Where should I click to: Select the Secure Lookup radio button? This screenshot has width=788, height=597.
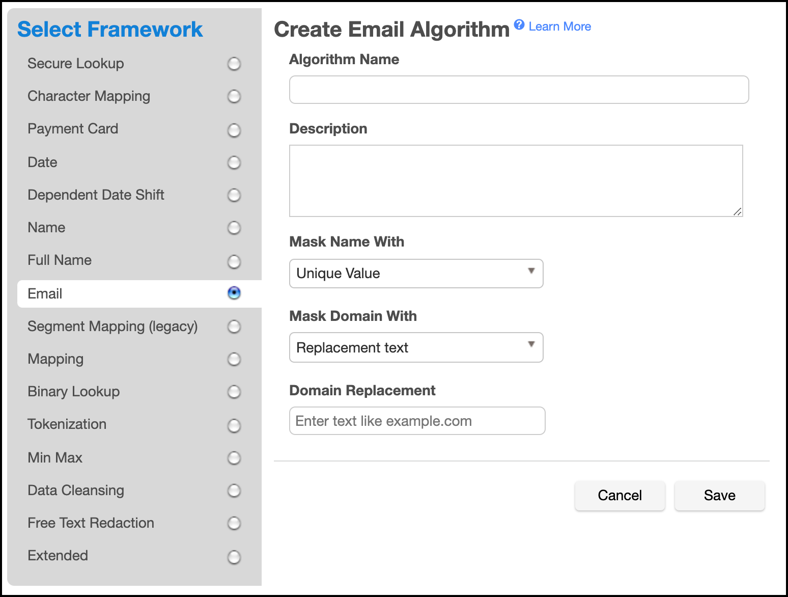click(234, 64)
